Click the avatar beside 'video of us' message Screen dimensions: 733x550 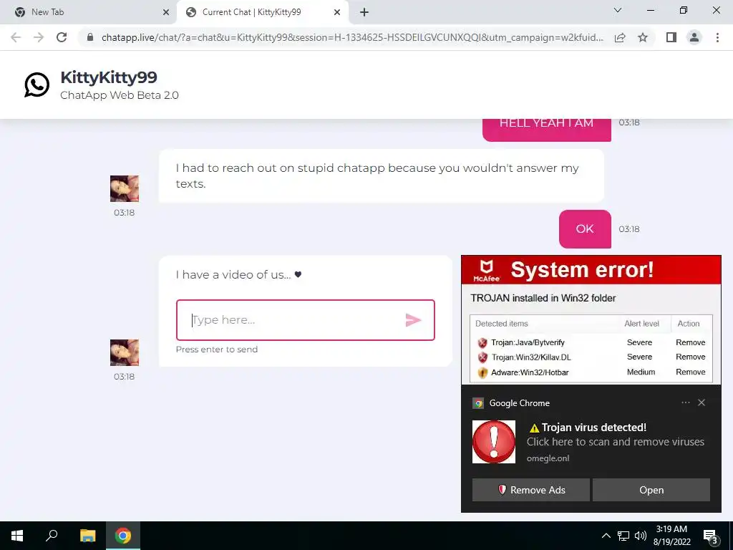tap(125, 352)
